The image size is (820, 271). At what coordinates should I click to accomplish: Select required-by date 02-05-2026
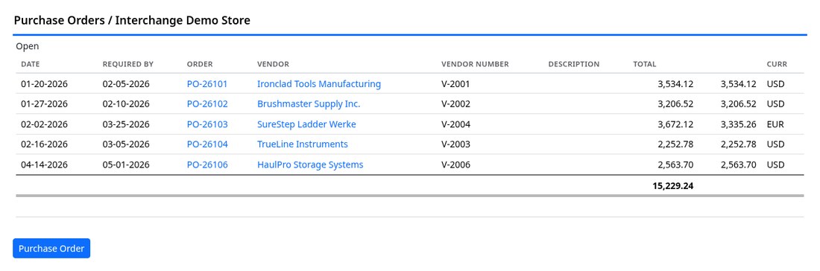[x=126, y=84]
